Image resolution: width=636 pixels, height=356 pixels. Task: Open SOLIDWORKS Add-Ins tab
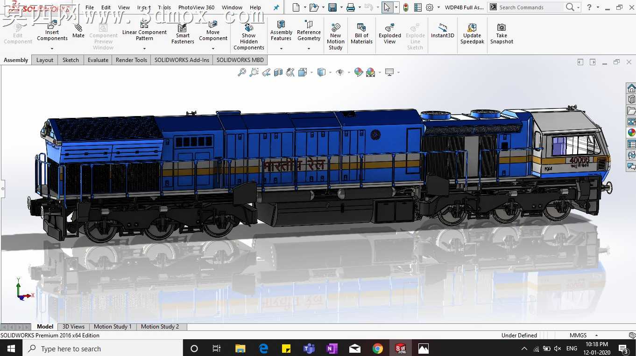point(182,60)
